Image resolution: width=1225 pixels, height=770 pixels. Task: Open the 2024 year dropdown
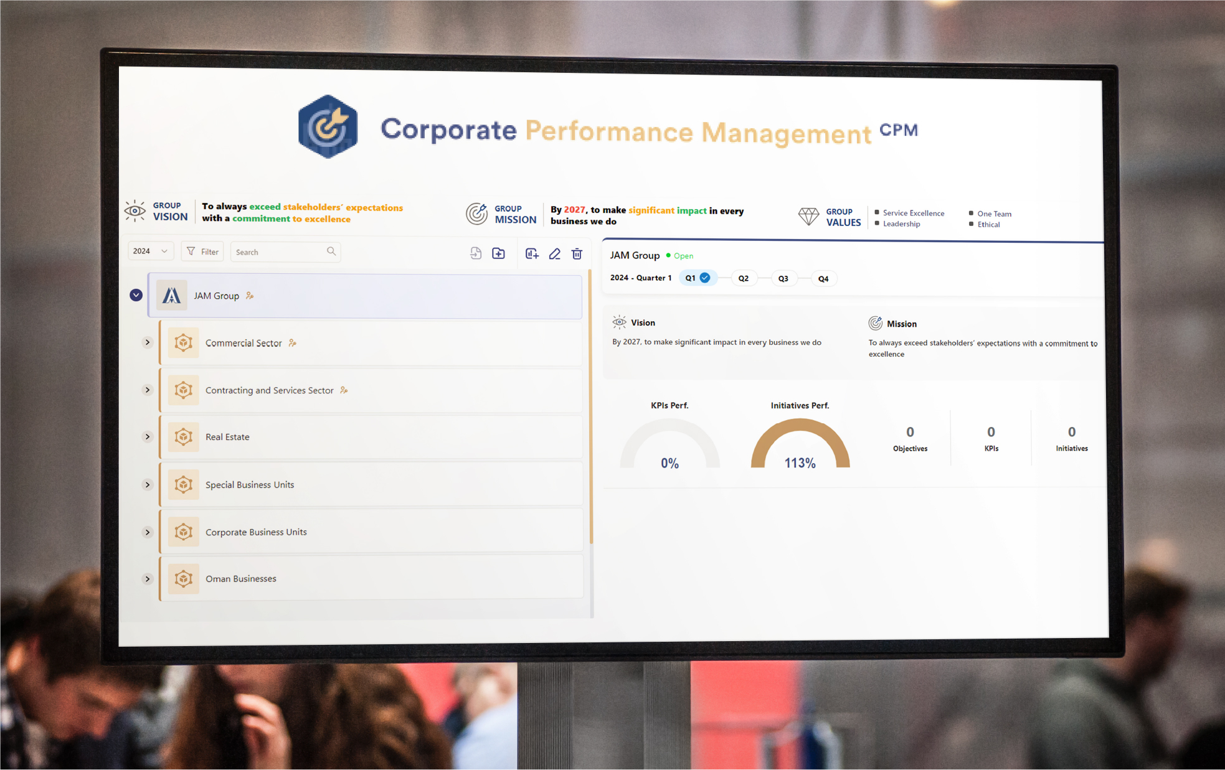click(150, 251)
